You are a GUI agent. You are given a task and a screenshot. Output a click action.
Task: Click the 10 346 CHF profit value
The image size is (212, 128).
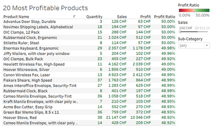click(x=140, y=117)
